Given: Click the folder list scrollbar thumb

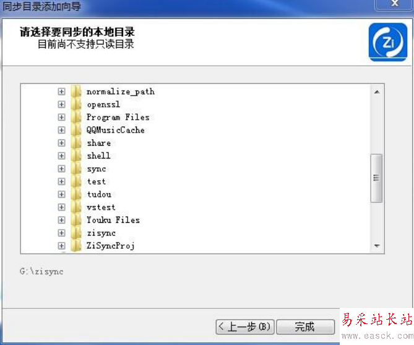Looking at the screenshot, I should (376, 178).
